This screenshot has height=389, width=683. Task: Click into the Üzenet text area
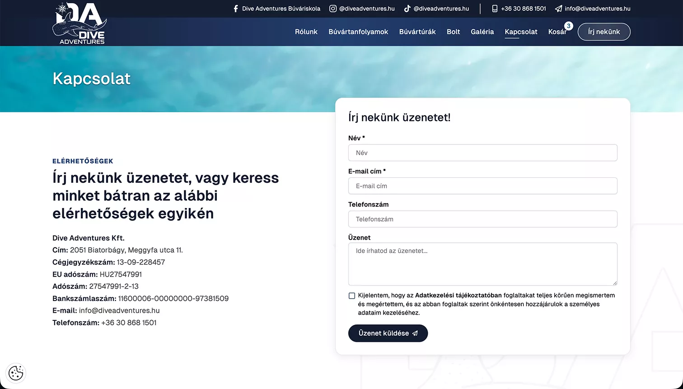click(x=483, y=264)
